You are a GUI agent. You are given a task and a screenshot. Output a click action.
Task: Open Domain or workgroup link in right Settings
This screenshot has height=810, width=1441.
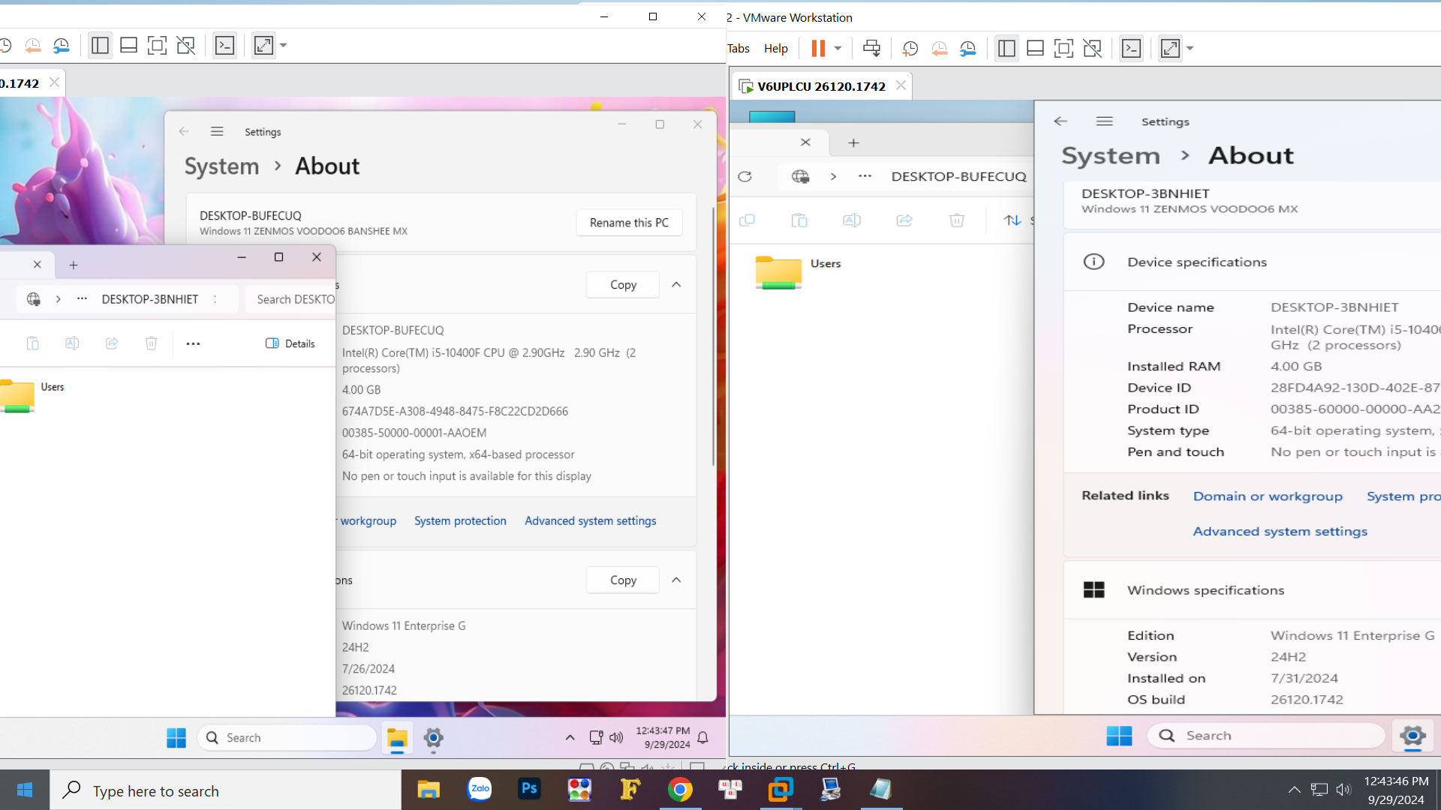1268,496
